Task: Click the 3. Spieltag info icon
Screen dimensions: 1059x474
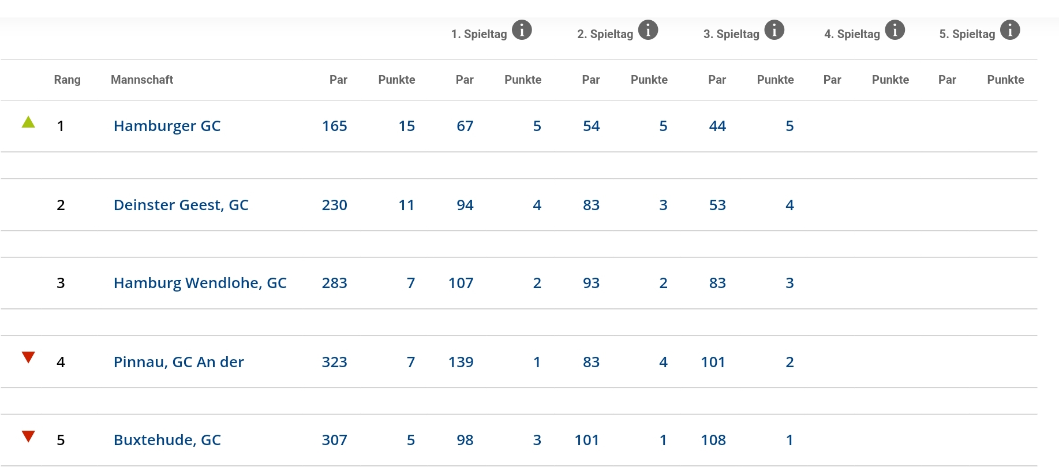Action: tap(774, 30)
